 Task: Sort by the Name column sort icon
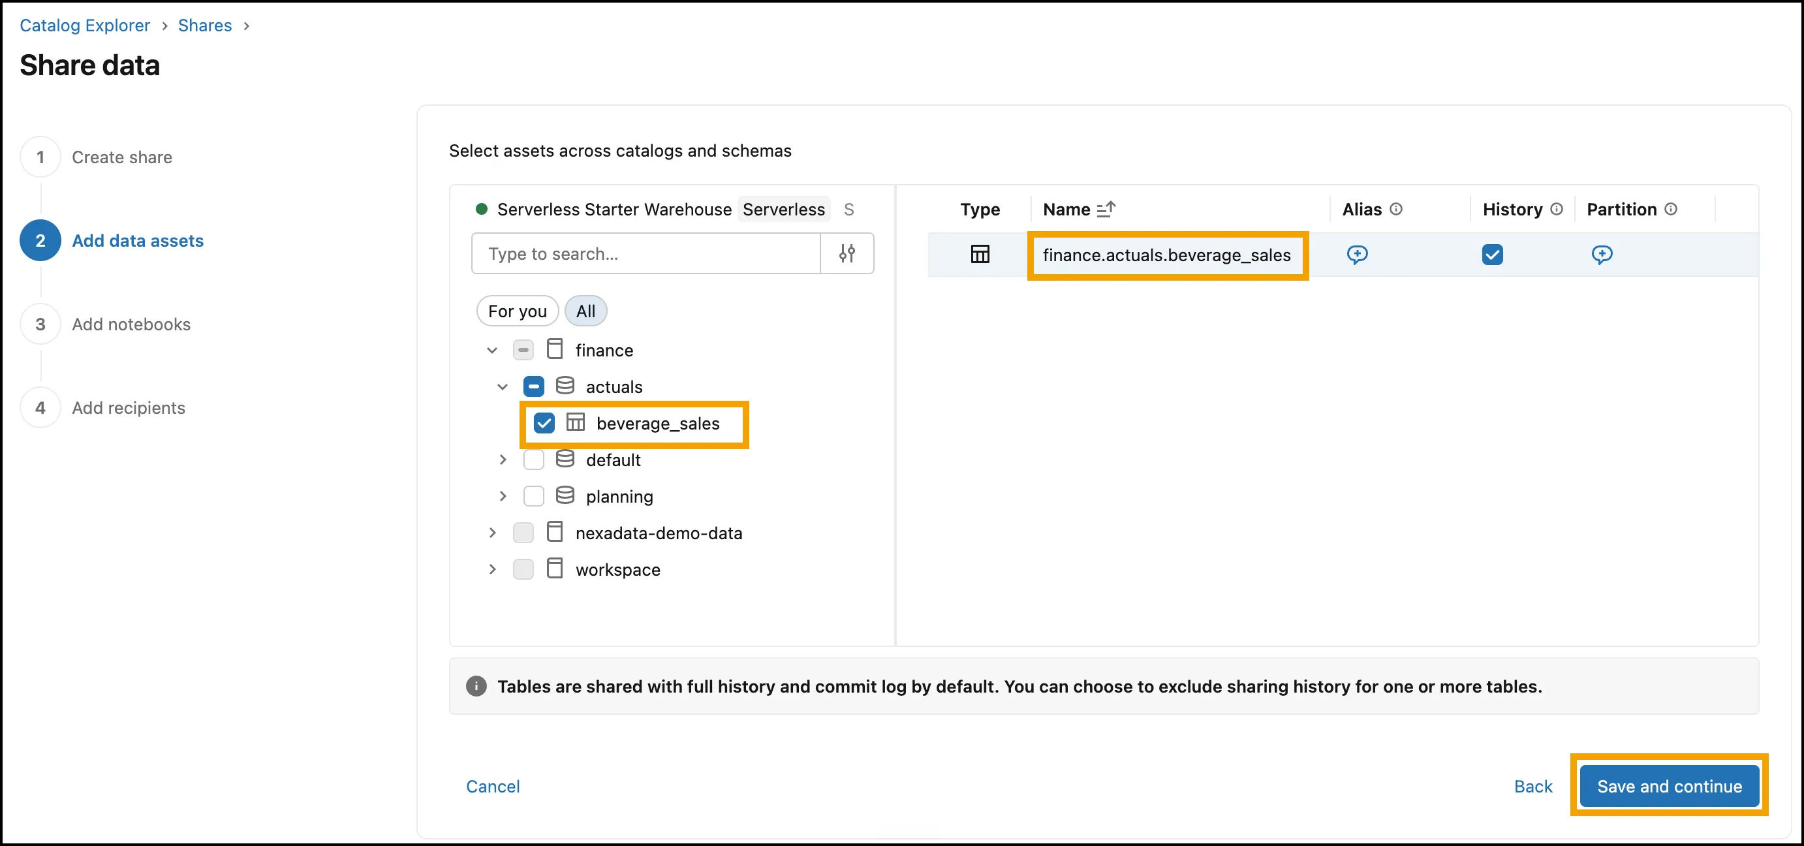1106,209
